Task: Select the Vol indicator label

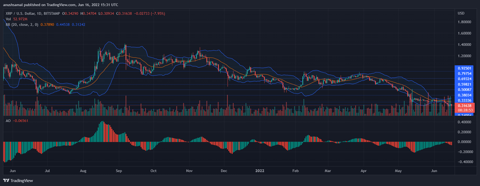Action: click(x=8, y=19)
